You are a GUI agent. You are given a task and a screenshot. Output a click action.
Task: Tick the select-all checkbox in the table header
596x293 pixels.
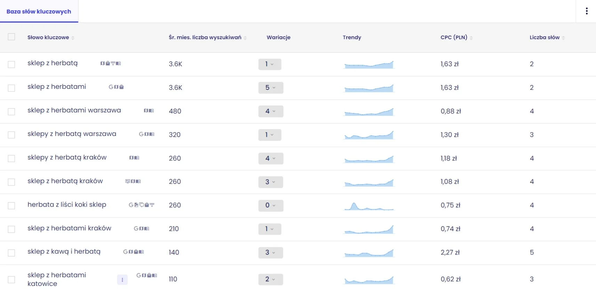(11, 37)
